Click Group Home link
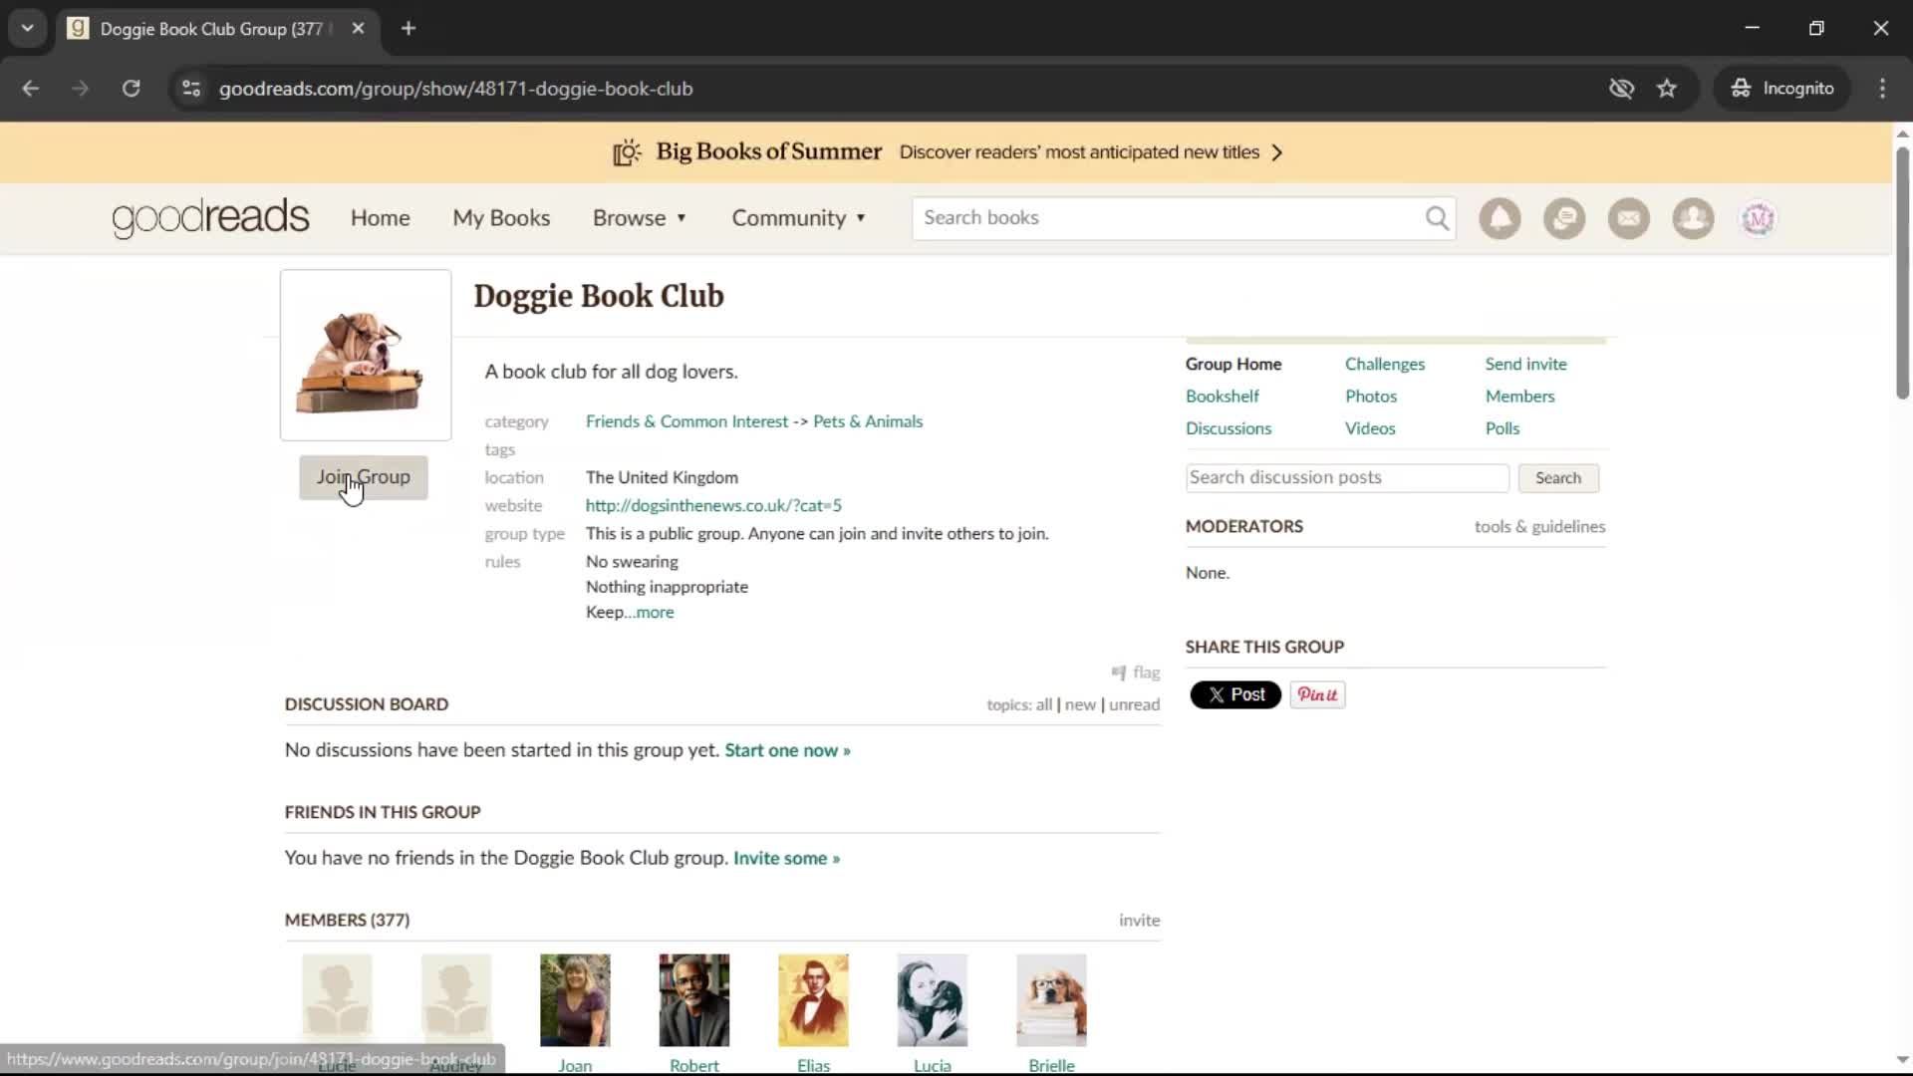 (x=1233, y=365)
